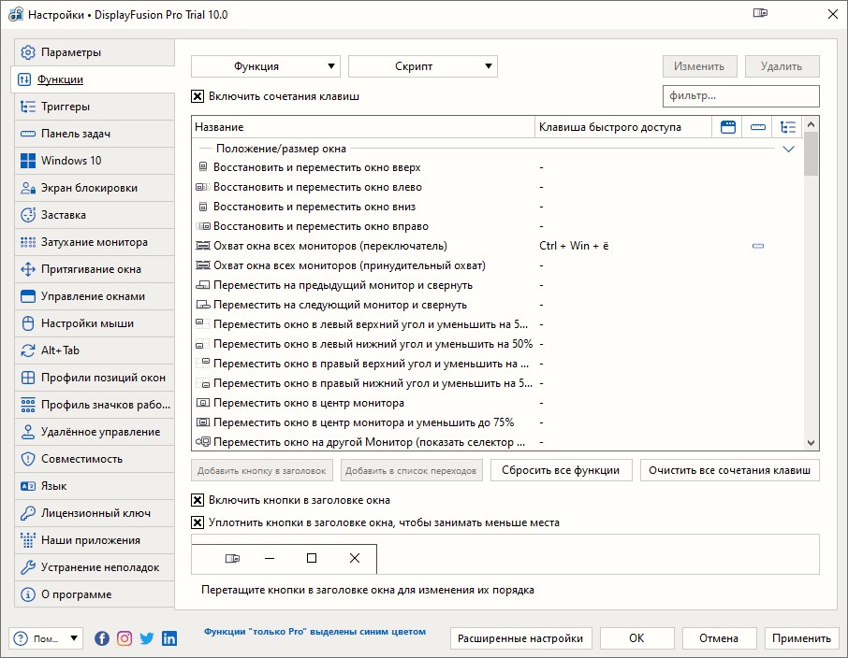Click the Лицензионный ключ key icon
The height and width of the screenshot is (658, 848).
pyautogui.click(x=27, y=513)
